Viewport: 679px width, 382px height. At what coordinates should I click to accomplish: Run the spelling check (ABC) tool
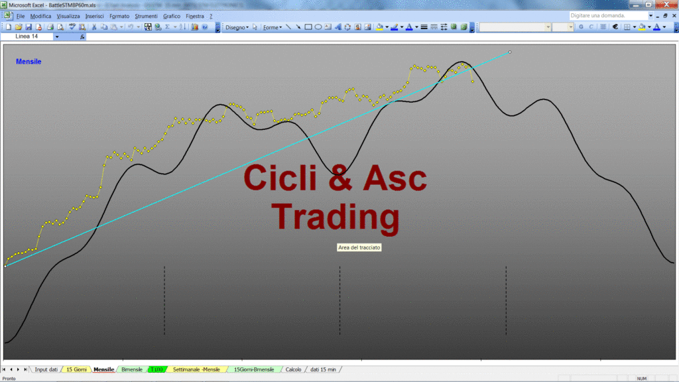(x=72, y=27)
